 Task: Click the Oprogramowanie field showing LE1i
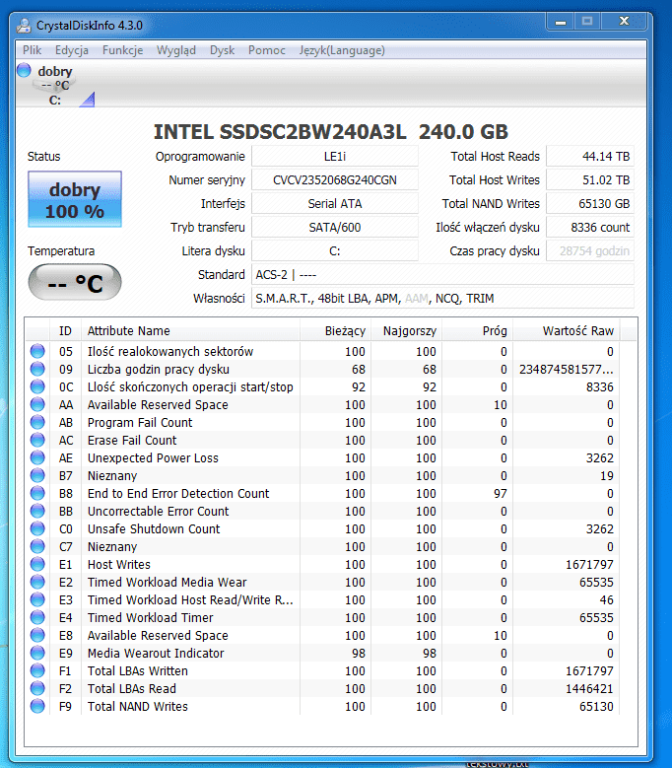335,156
